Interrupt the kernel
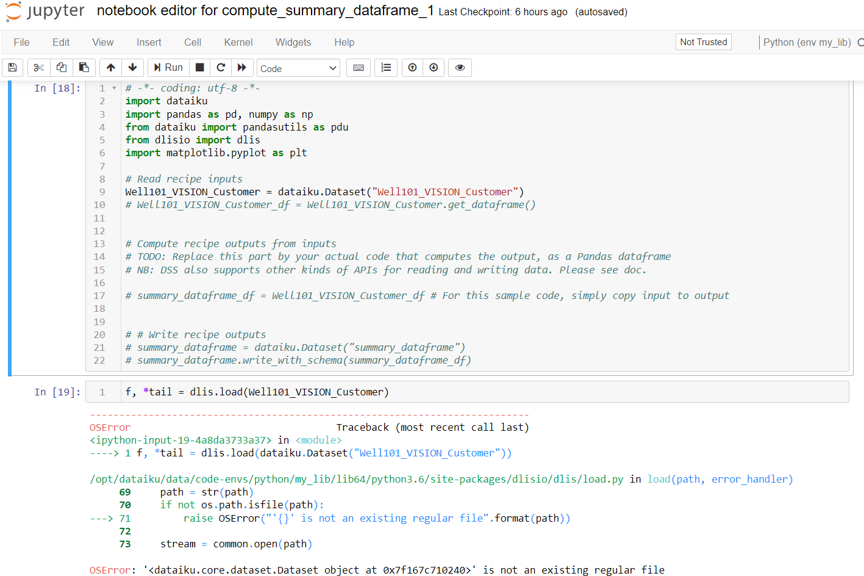The image size is (864, 576). (199, 68)
